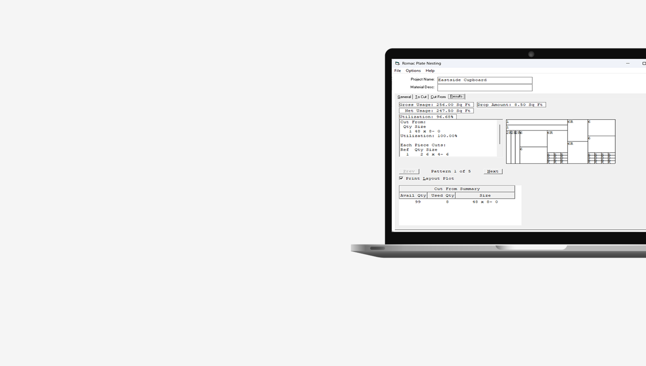Switch to the To Cut tab

click(421, 97)
